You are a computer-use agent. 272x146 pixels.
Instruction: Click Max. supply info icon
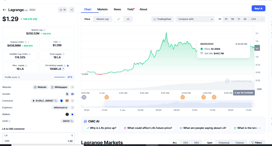click(26, 66)
